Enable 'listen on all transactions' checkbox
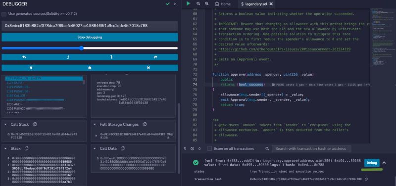Screen dimensions: 396x186 [x=209, y=148]
